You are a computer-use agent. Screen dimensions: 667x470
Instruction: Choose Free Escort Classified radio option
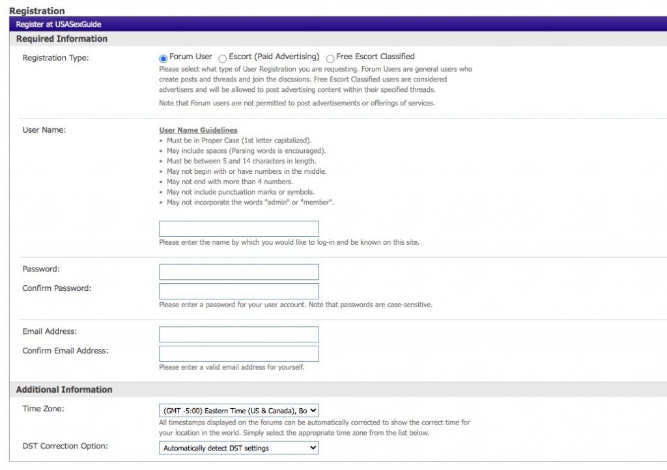tap(330, 58)
